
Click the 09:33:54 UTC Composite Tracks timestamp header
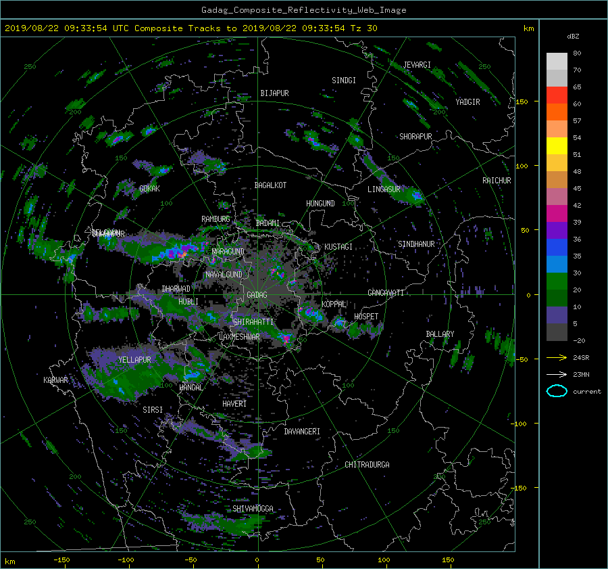click(x=191, y=28)
